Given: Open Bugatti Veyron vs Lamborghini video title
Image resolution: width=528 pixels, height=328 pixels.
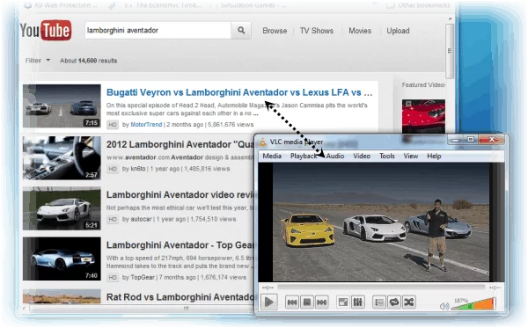Looking at the screenshot, I should (x=239, y=92).
